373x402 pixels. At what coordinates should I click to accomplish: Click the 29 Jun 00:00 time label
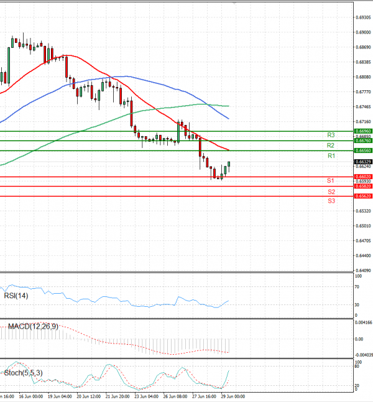(233, 396)
